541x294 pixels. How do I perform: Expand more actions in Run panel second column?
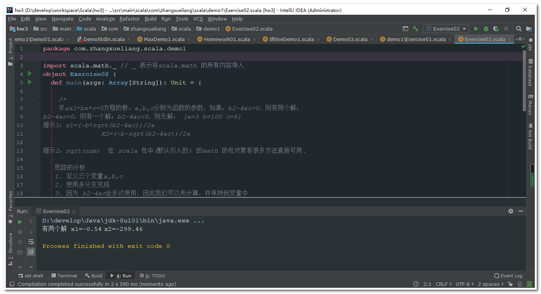31,267
